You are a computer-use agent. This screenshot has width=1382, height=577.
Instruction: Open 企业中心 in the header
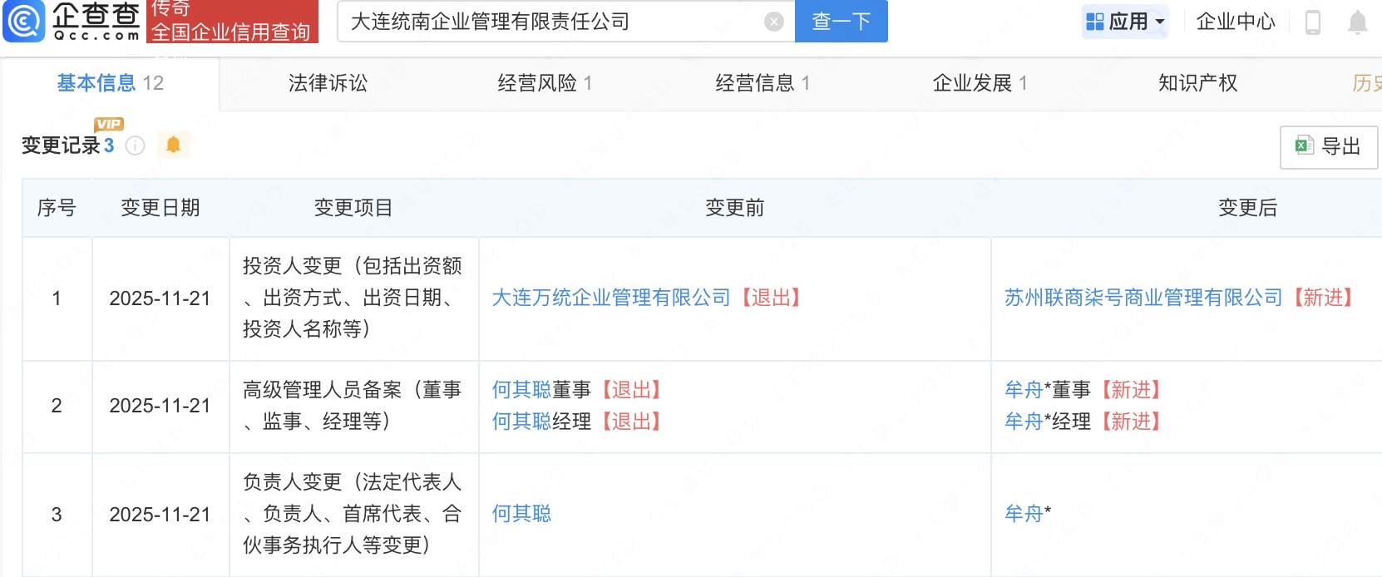pyautogui.click(x=1235, y=22)
